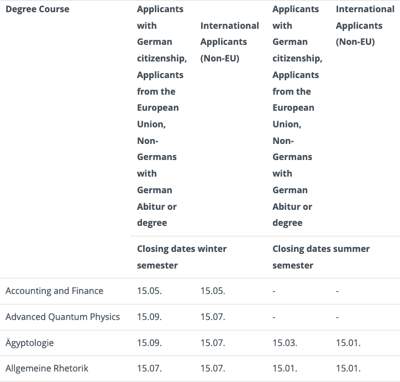
Task: Click summer-semester "International Applicants (Non-EU)" header
Action: 365,25
